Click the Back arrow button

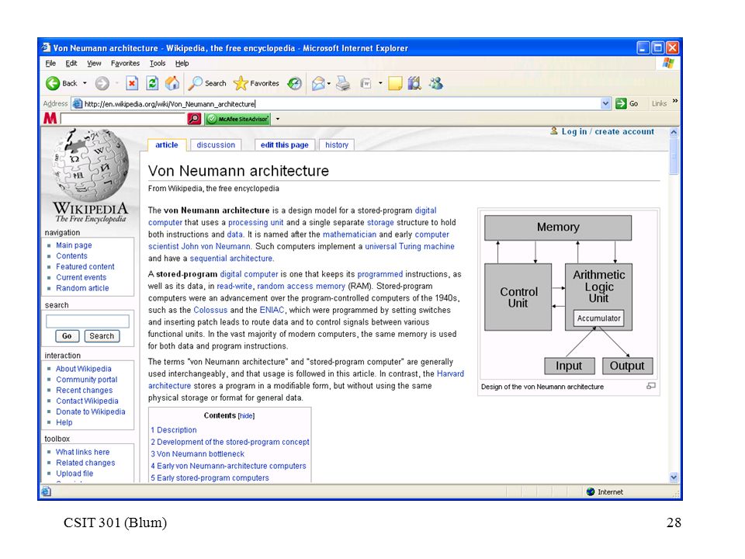click(53, 84)
